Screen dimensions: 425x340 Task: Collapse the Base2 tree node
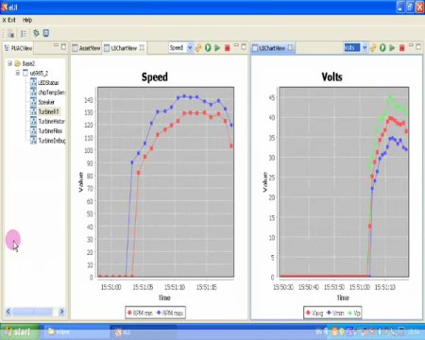click(x=10, y=63)
